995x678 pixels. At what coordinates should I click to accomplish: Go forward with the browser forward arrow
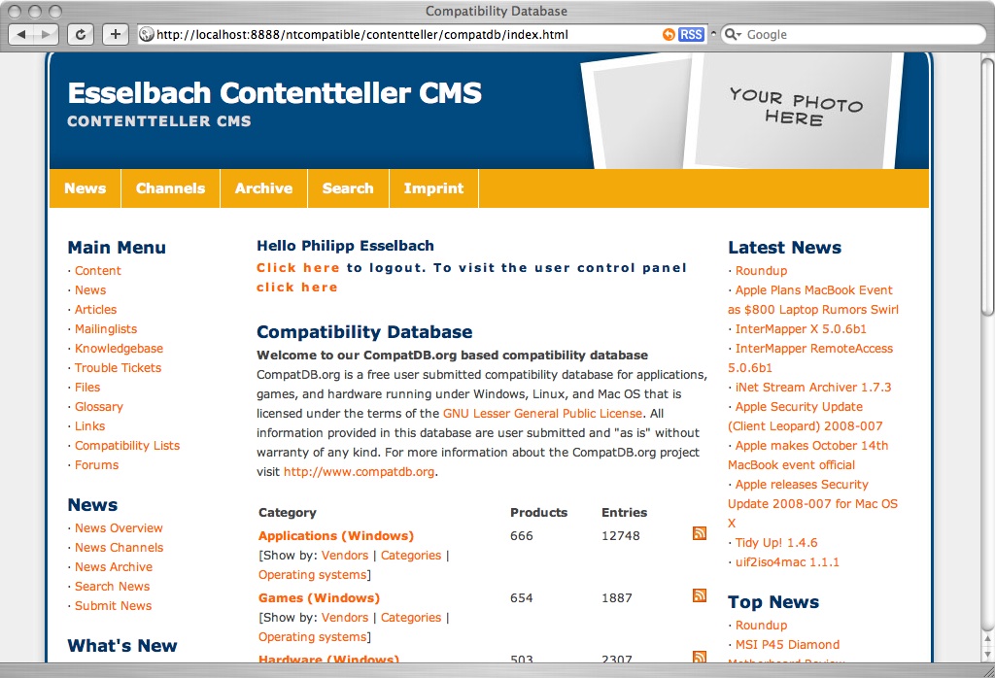[46, 34]
